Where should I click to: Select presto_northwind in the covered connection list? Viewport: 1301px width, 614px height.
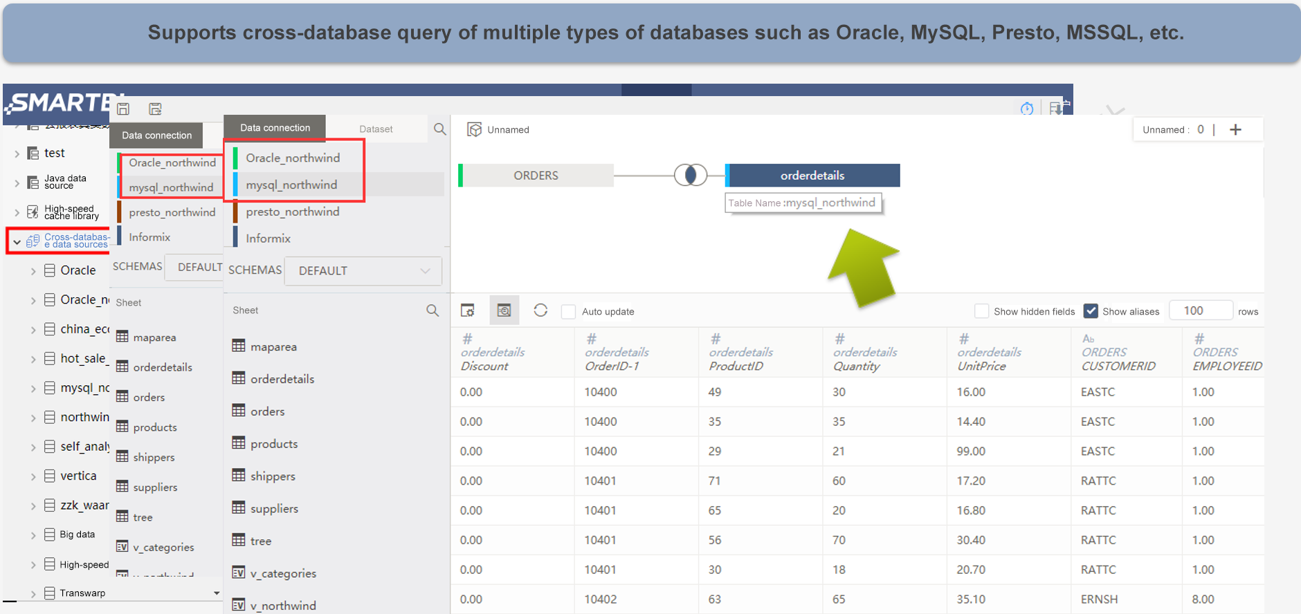tap(172, 212)
